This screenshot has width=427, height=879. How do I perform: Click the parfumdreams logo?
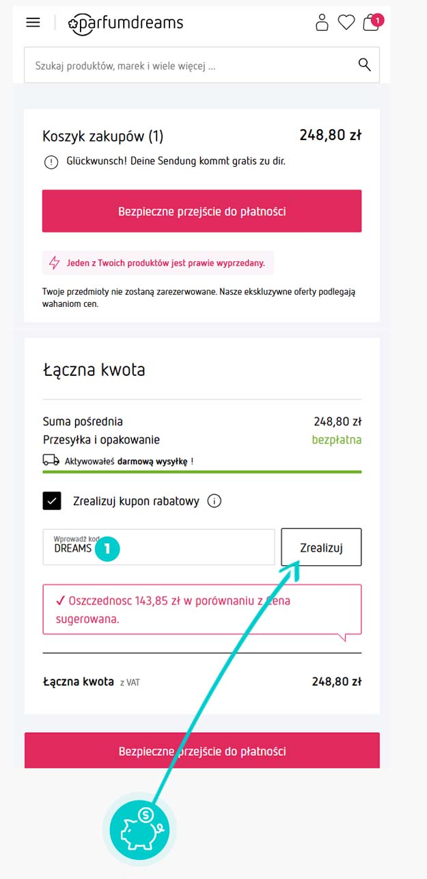click(x=126, y=23)
